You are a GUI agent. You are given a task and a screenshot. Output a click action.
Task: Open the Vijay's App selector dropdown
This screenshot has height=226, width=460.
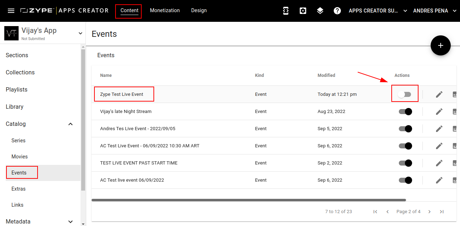pyautogui.click(x=80, y=33)
